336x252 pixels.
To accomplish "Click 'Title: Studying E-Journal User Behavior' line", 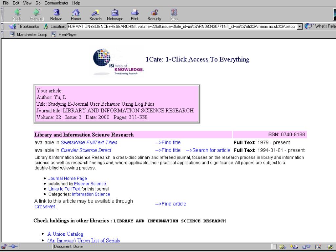I will pyautogui.click(x=95, y=104).
